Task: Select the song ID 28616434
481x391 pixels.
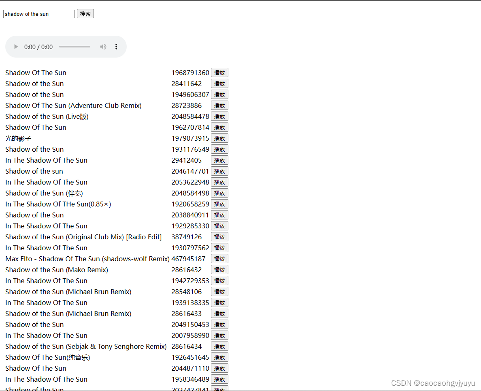Action: [187, 346]
